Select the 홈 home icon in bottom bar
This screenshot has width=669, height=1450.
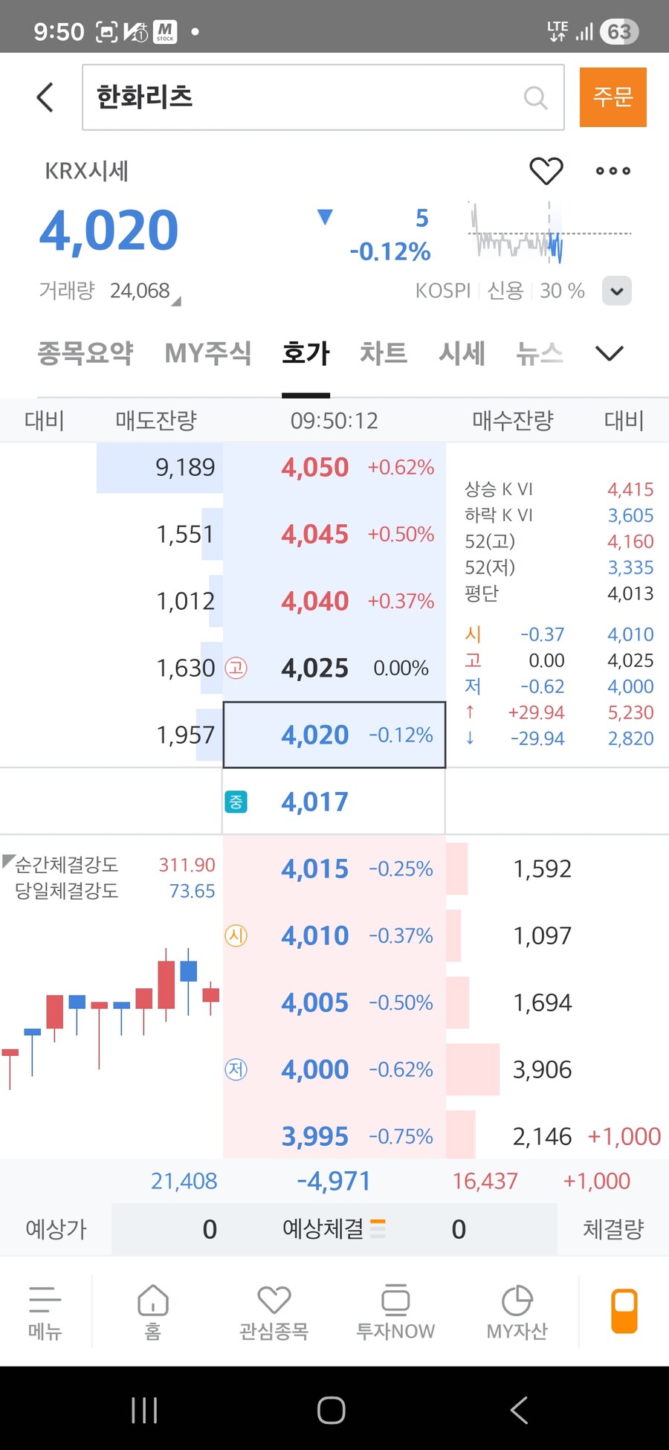(x=153, y=1309)
